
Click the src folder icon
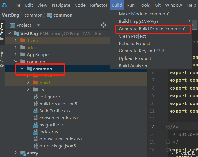[36, 90]
